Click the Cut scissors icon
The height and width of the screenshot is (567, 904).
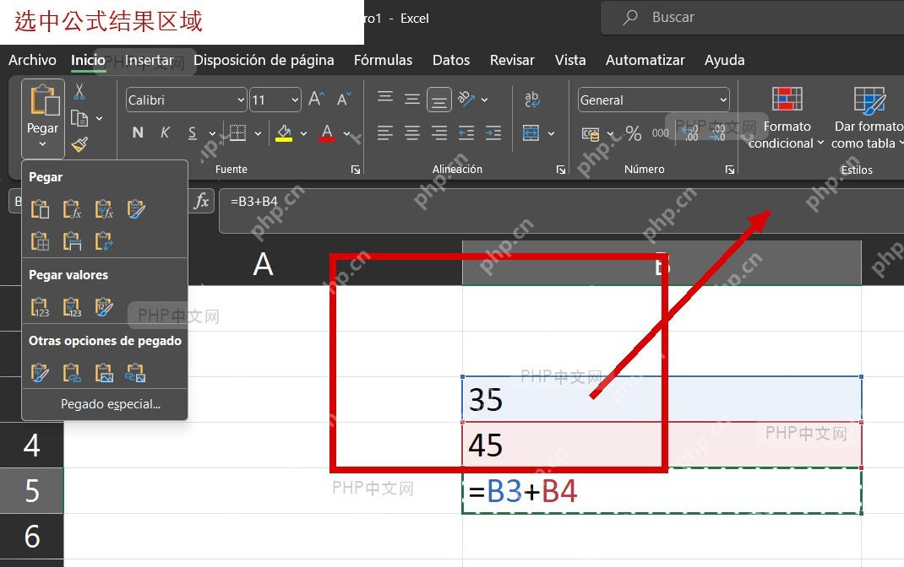click(79, 91)
